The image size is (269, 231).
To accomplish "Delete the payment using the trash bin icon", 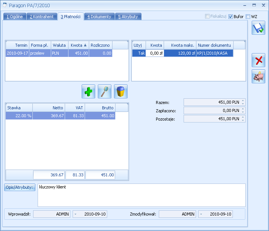I will pyautogui.click(x=121, y=92).
